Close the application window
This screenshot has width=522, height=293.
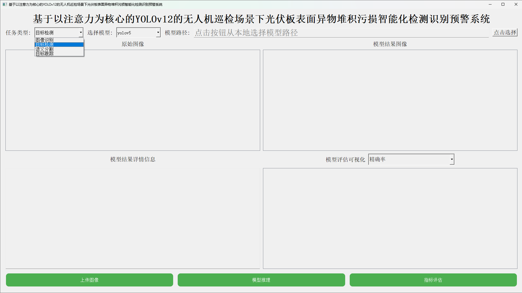click(x=516, y=4)
